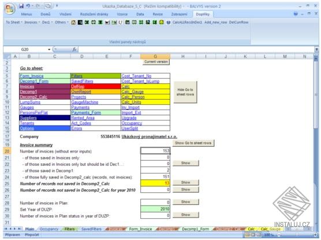Open the Rozložení stránky ribbon tab
This screenshot has width=321, height=240.
94,14
